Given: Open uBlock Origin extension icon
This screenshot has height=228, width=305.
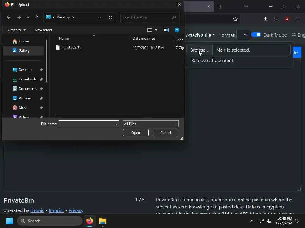Looking at the screenshot, I should [x=287, y=19].
